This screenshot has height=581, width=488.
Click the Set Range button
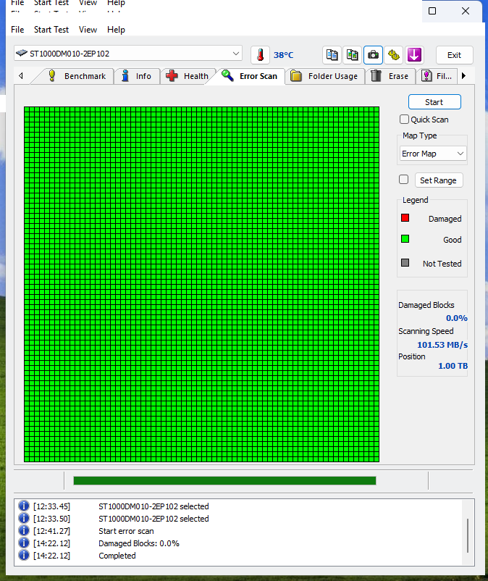tap(438, 180)
